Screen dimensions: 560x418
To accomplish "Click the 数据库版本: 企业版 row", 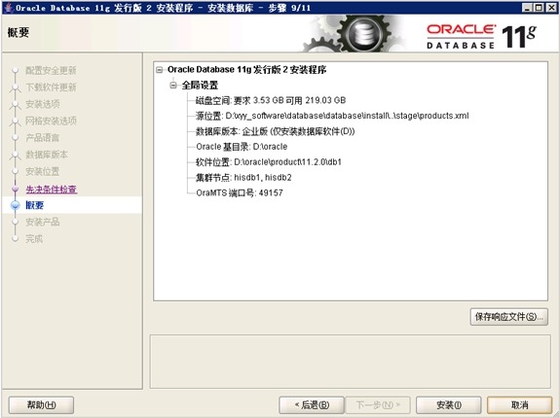I will pyautogui.click(x=275, y=131).
